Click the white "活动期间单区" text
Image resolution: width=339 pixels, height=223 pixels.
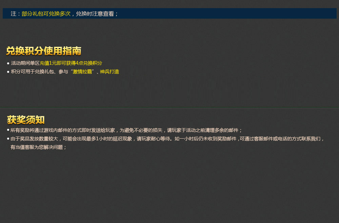25,63
